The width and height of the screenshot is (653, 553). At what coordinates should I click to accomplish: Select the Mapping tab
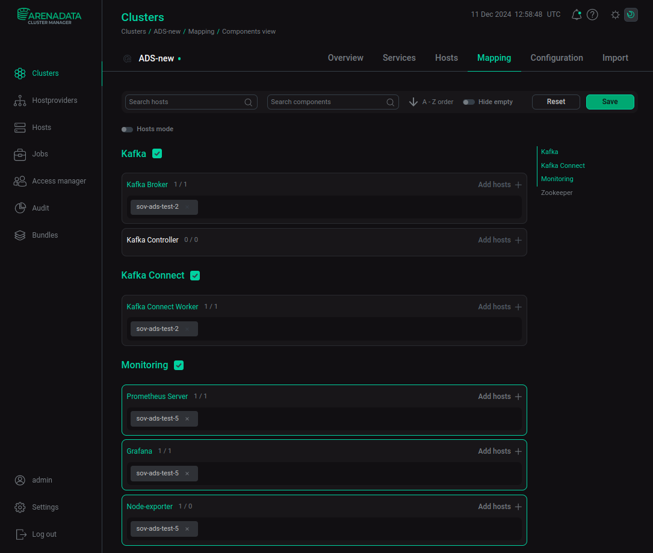[x=494, y=58]
